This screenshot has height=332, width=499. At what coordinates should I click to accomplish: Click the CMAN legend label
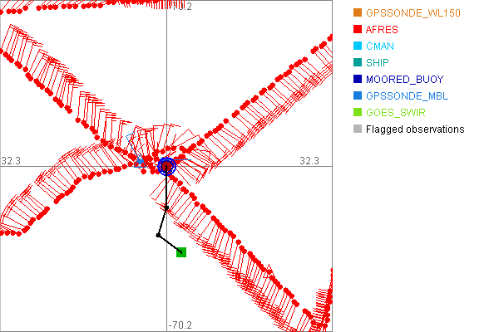pyautogui.click(x=380, y=46)
